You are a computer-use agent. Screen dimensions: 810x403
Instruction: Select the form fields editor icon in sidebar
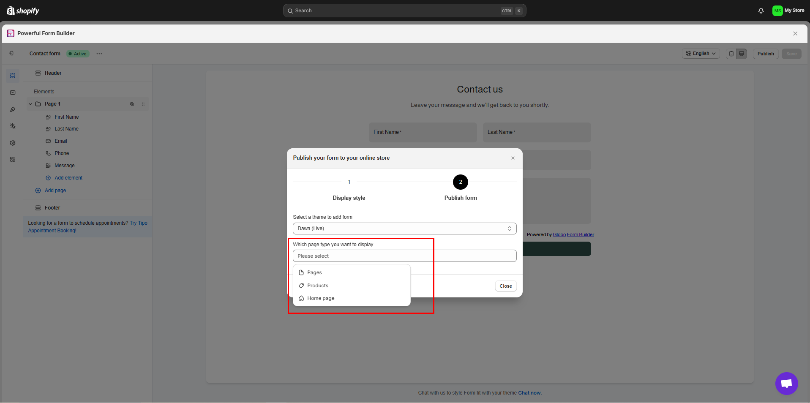point(12,76)
